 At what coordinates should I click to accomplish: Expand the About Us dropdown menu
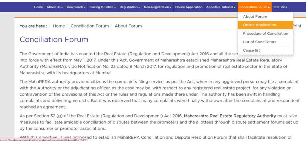(x=55, y=7)
